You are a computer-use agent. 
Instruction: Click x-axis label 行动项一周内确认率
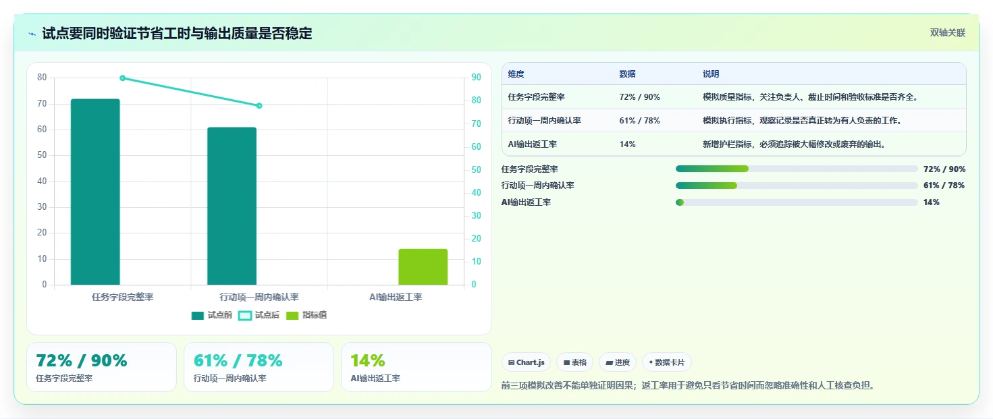pyautogui.click(x=259, y=297)
